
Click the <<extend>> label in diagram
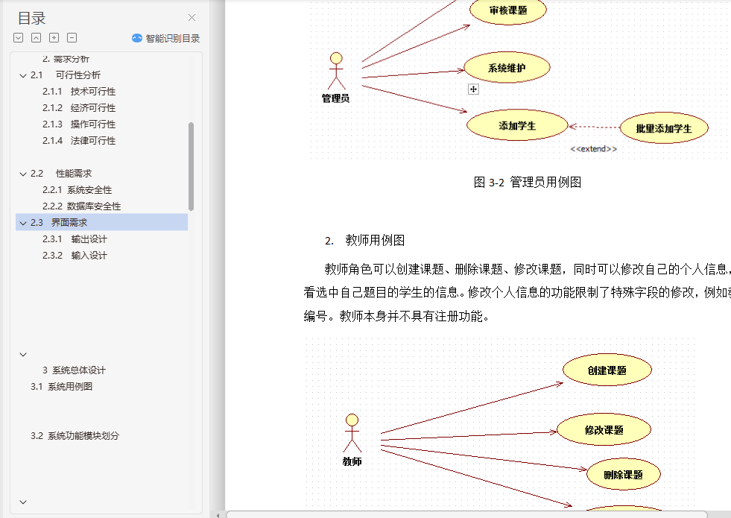click(x=593, y=149)
